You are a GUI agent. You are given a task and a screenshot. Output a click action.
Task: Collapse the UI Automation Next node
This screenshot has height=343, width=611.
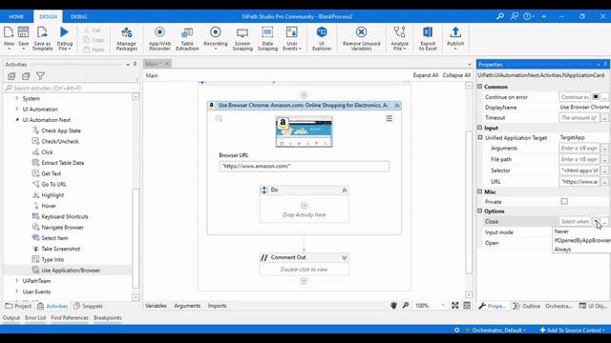point(17,120)
